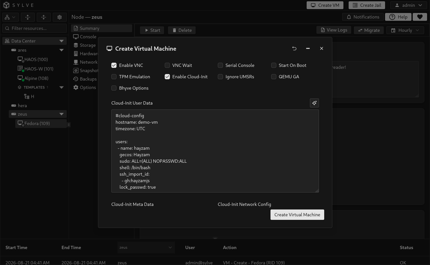430x265 pixels.
Task: Click the Sylve cube logo icon
Action: [x=6, y=5]
